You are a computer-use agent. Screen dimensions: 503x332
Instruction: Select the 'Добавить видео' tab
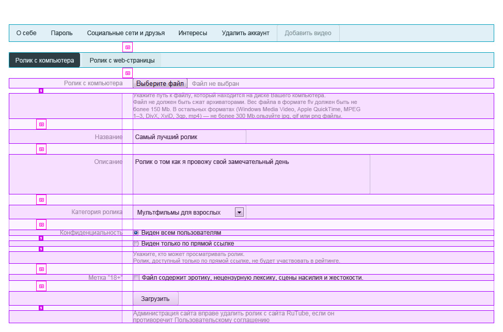point(308,33)
